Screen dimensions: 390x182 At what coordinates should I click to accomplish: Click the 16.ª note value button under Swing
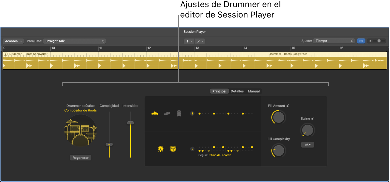(308, 145)
